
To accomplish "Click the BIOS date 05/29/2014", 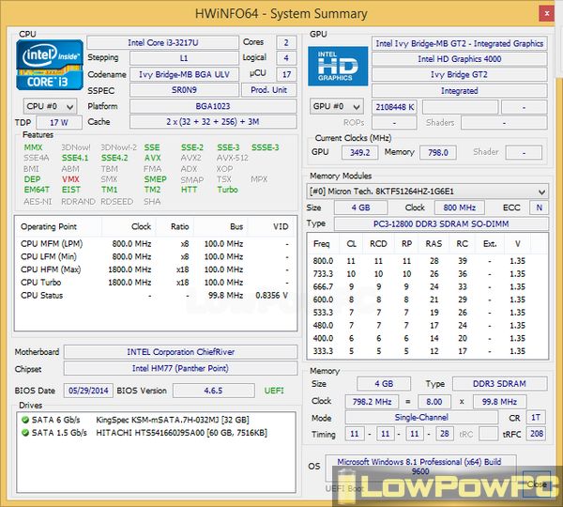I will coord(88,391).
